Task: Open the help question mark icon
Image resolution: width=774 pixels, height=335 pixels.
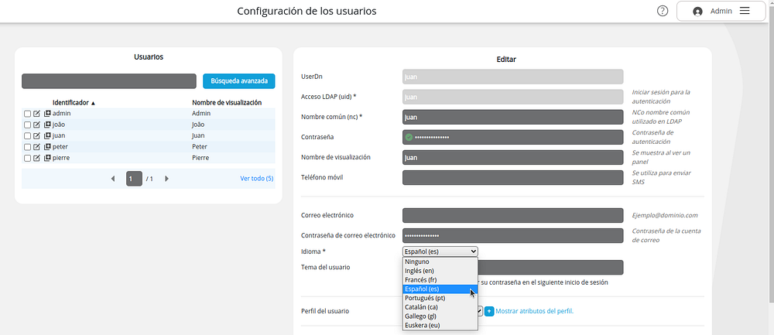Action: point(663,11)
